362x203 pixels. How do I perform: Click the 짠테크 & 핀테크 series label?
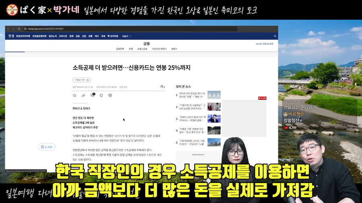click(x=81, y=108)
